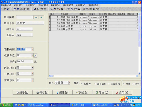Click first icon of fourth toolbar group
Viewport: 142px width, 107px height.
click(52, 9)
